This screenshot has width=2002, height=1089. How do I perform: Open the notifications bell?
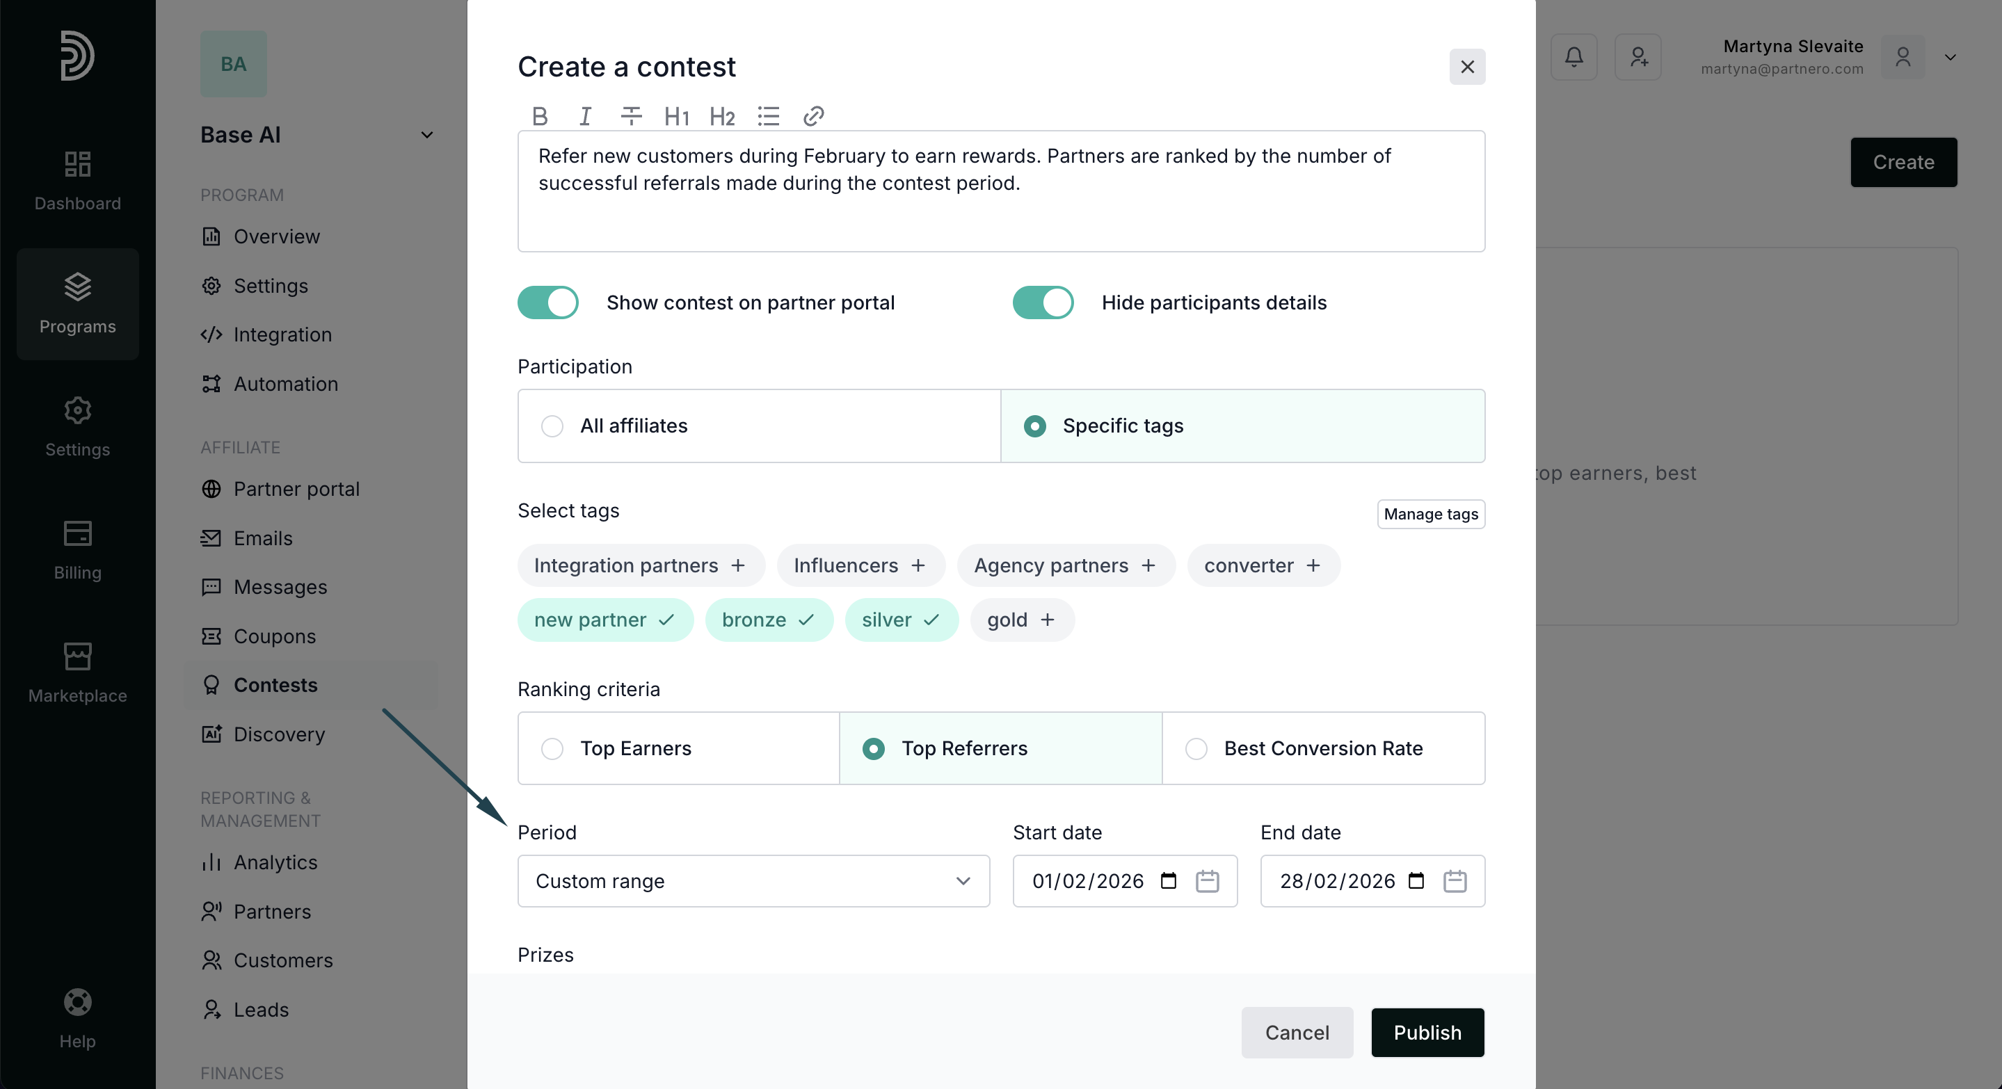1573,57
